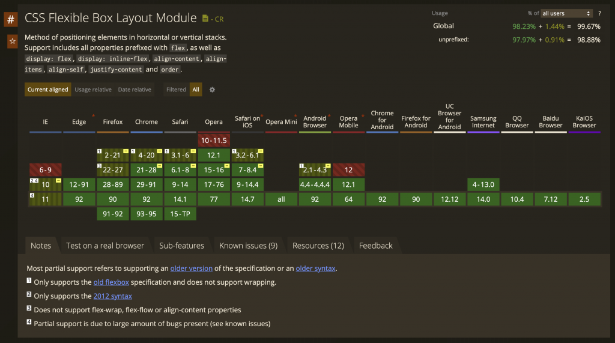Select the IE 11 support cell
Image resolution: width=615 pixels, height=343 pixels.
46,199
